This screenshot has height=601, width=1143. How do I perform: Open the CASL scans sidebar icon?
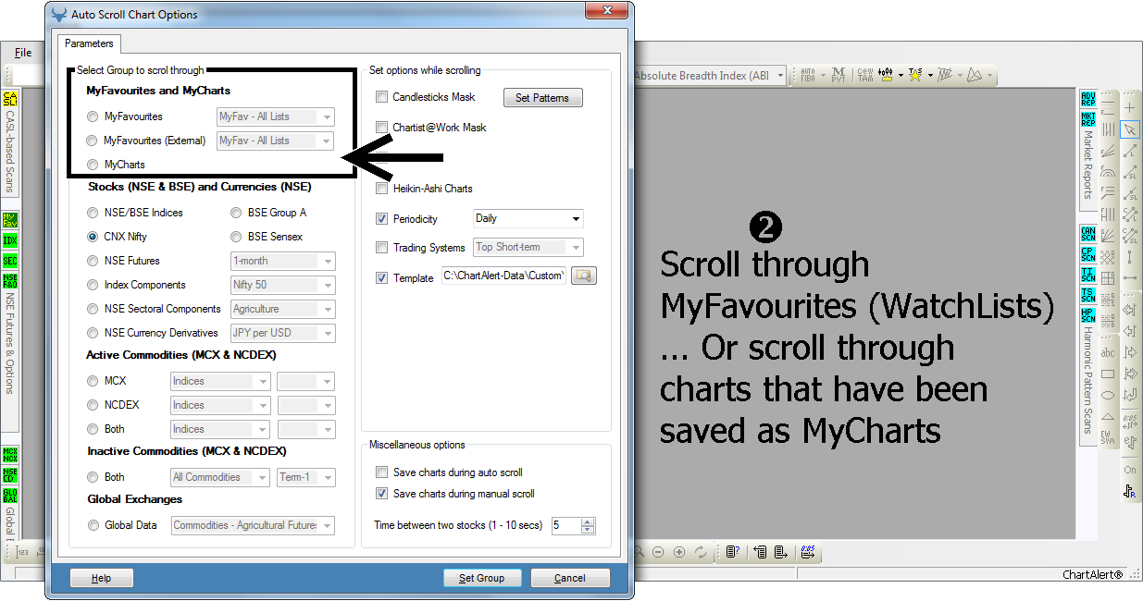11,99
